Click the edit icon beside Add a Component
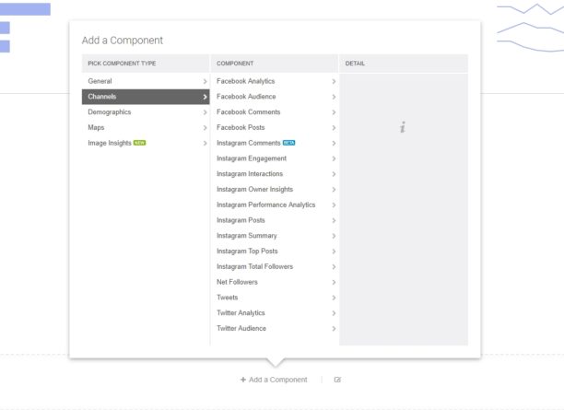 pos(337,380)
